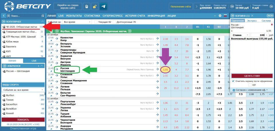Switch to the Результаты menu tab
275x131 pixels.
pos(74,16)
